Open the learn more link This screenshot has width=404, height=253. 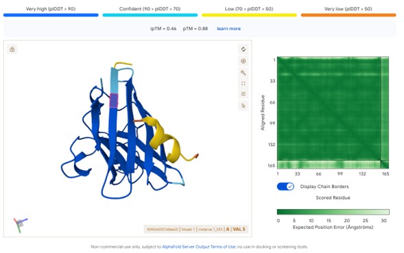click(228, 29)
